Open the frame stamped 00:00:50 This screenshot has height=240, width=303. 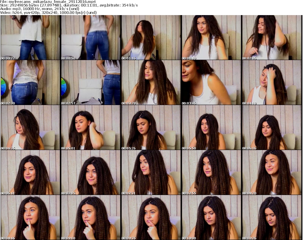(x=91, y=38)
